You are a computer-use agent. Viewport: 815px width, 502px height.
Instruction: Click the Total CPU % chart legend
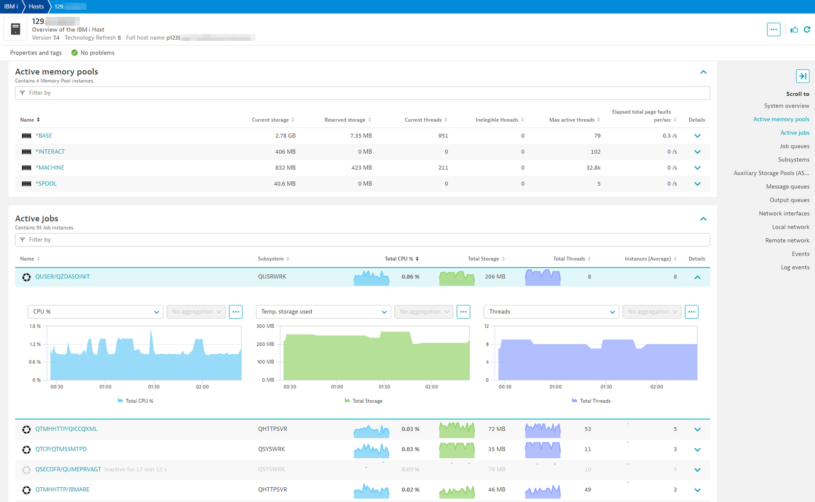(135, 401)
